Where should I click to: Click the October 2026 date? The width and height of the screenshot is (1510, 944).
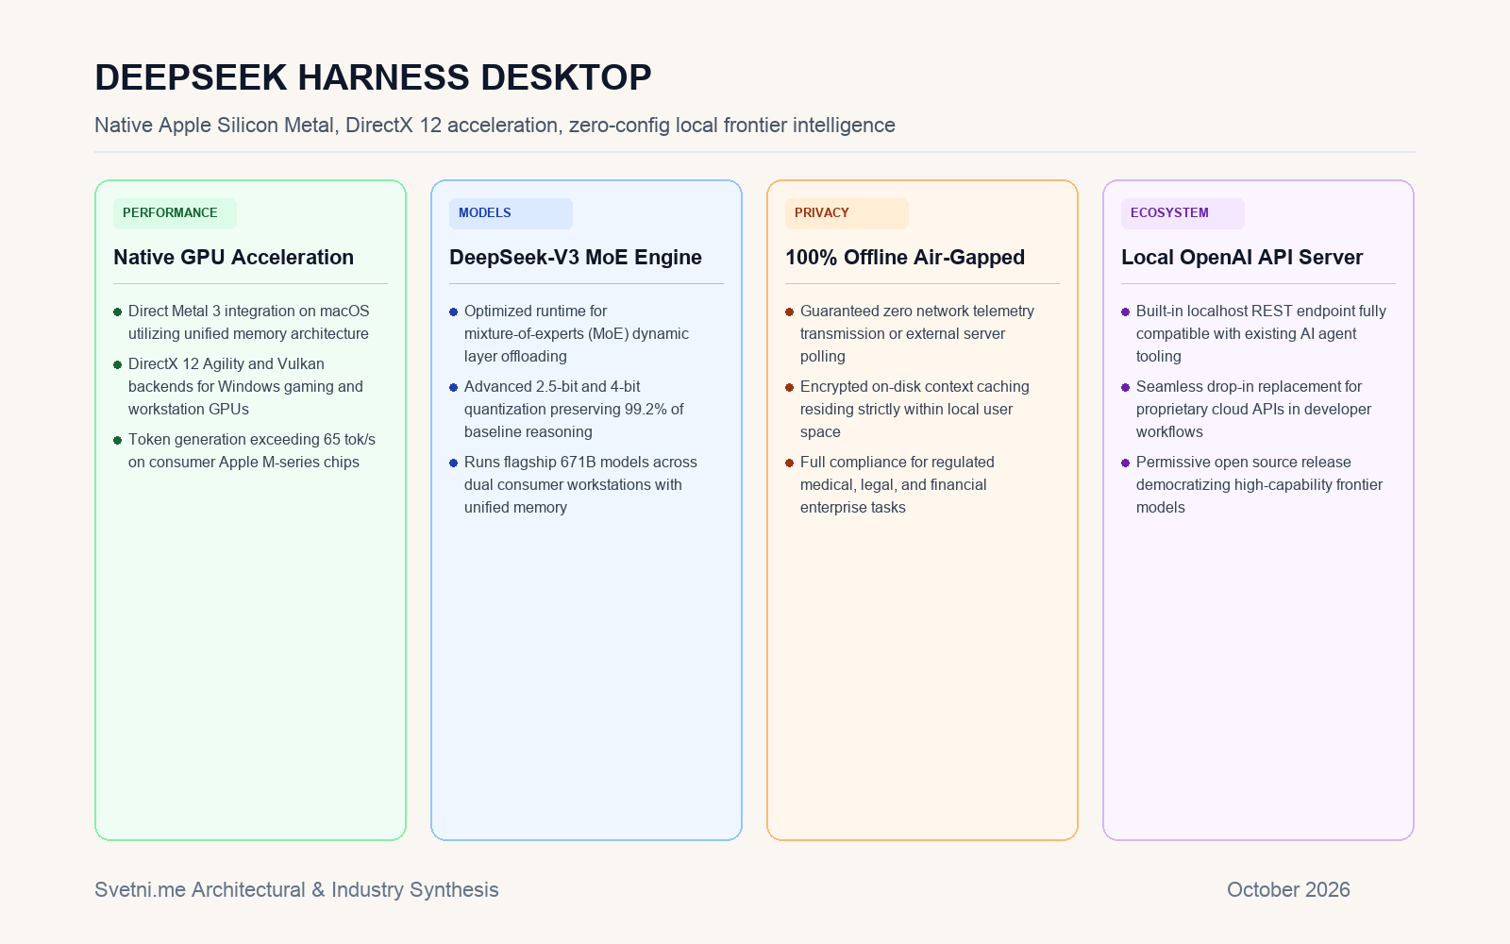click(x=1288, y=890)
